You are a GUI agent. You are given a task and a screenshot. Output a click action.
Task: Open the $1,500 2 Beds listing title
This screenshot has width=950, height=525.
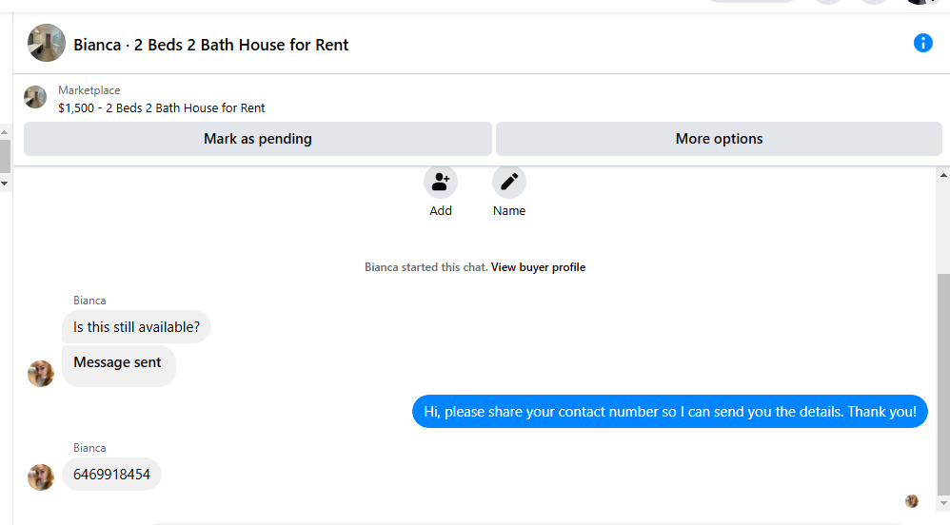(x=162, y=107)
